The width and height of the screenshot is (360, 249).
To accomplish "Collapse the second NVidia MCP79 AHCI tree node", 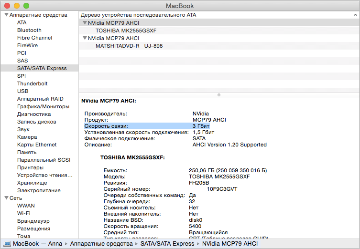I will [85, 38].
